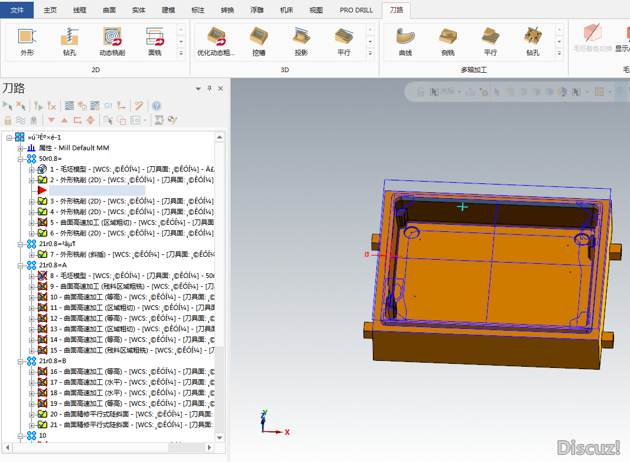Pick the 面铣 face milling tool
This screenshot has width=630, height=462.
(x=155, y=42)
